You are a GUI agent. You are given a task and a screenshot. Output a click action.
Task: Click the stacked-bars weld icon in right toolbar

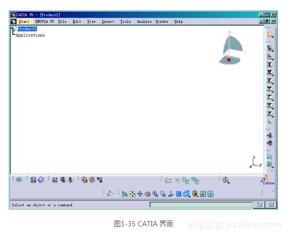tap(270, 49)
